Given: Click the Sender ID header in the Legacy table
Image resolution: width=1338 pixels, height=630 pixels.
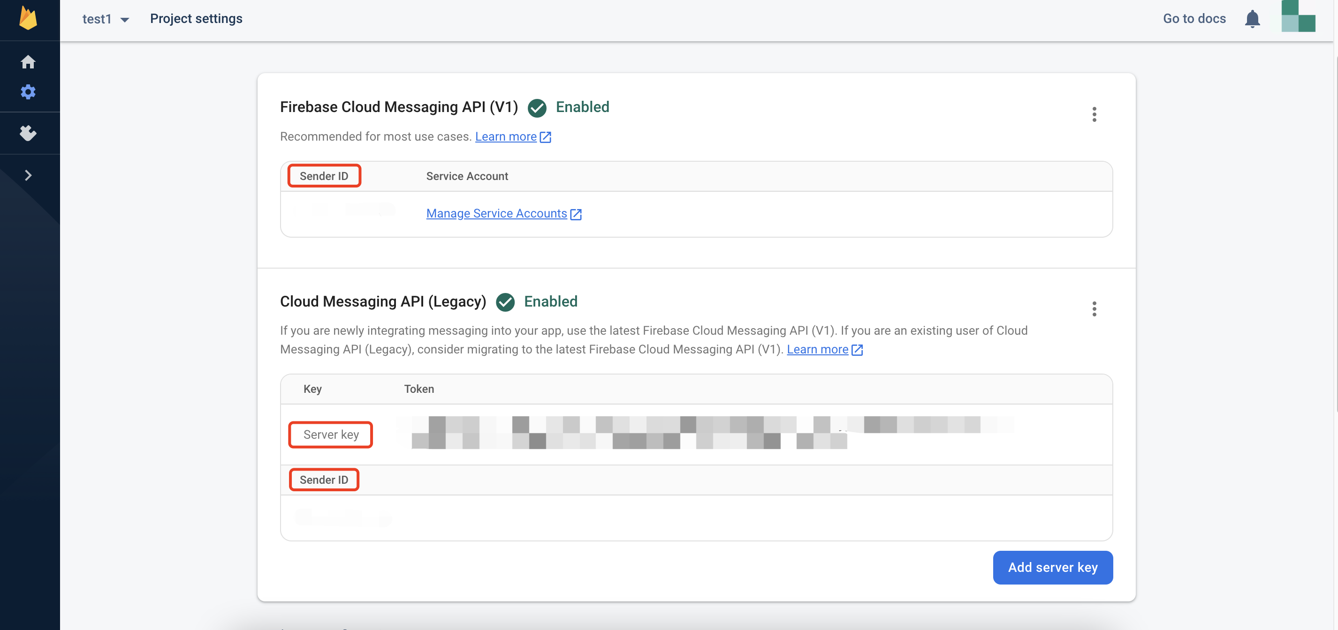Looking at the screenshot, I should click(324, 480).
